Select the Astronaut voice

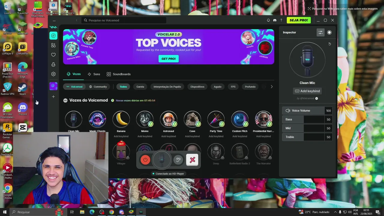(169, 119)
